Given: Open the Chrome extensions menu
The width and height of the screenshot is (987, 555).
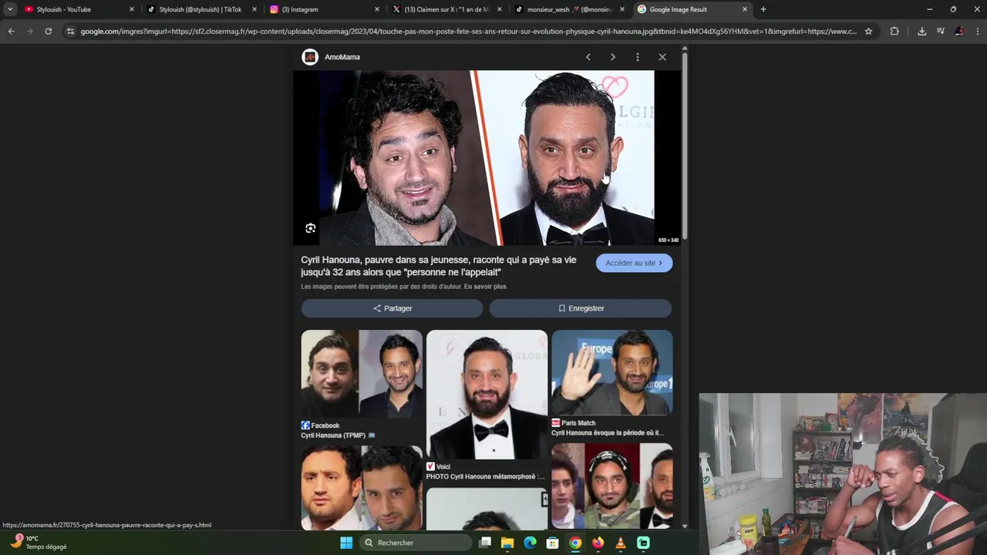Looking at the screenshot, I should point(894,31).
